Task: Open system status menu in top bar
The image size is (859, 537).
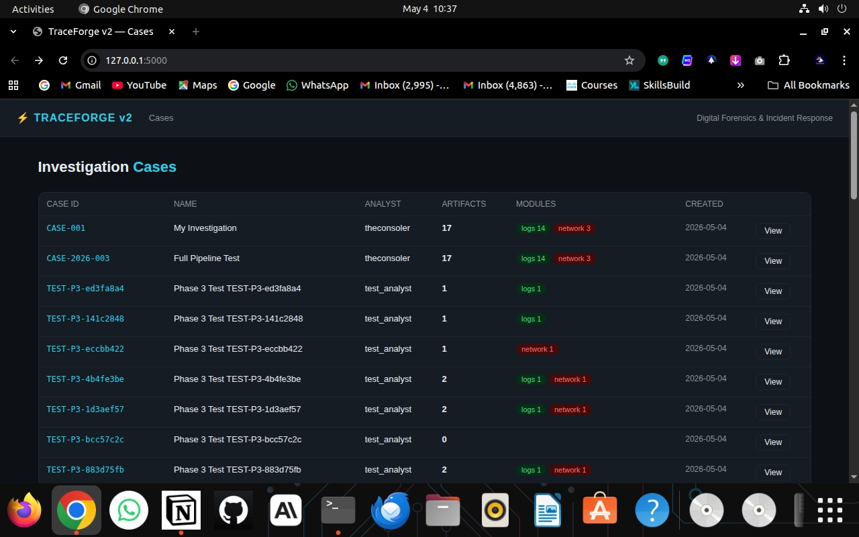Action: click(823, 9)
